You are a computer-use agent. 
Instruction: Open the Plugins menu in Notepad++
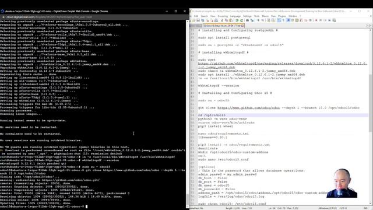[x=282, y=16]
